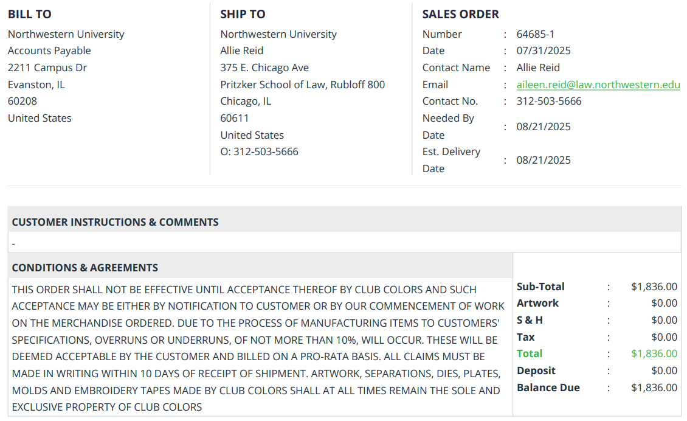Click the order date 07/31/2025

tap(544, 50)
